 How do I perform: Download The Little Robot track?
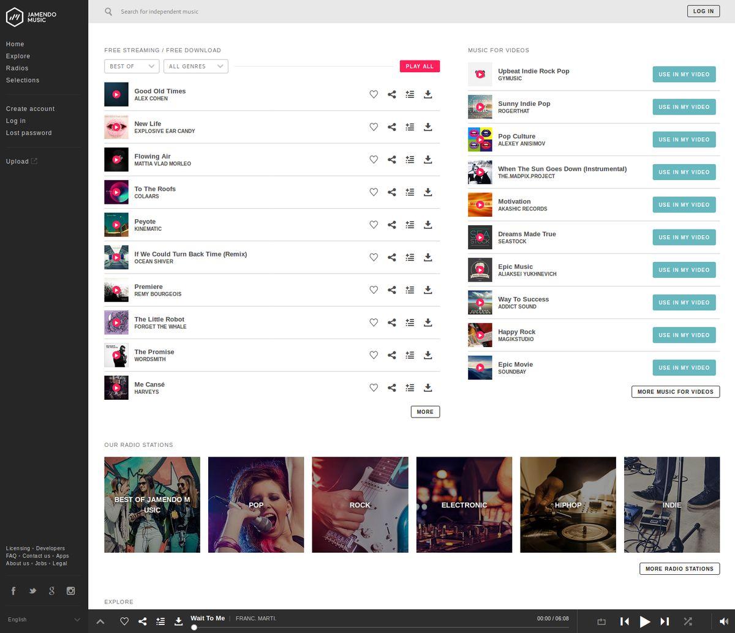click(428, 323)
